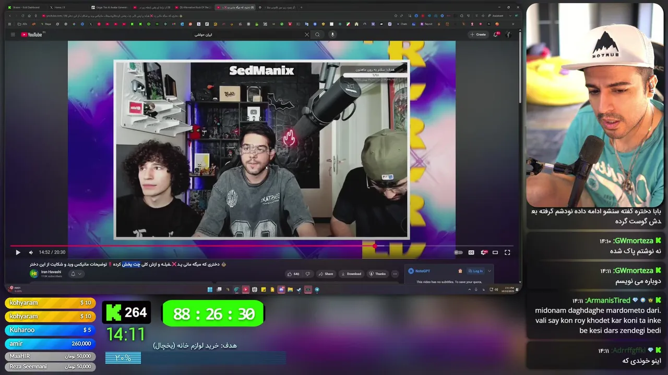This screenshot has width=668, height=375.
Task: Open the Iran Havashi channel avatar
Action: pyautogui.click(x=34, y=273)
